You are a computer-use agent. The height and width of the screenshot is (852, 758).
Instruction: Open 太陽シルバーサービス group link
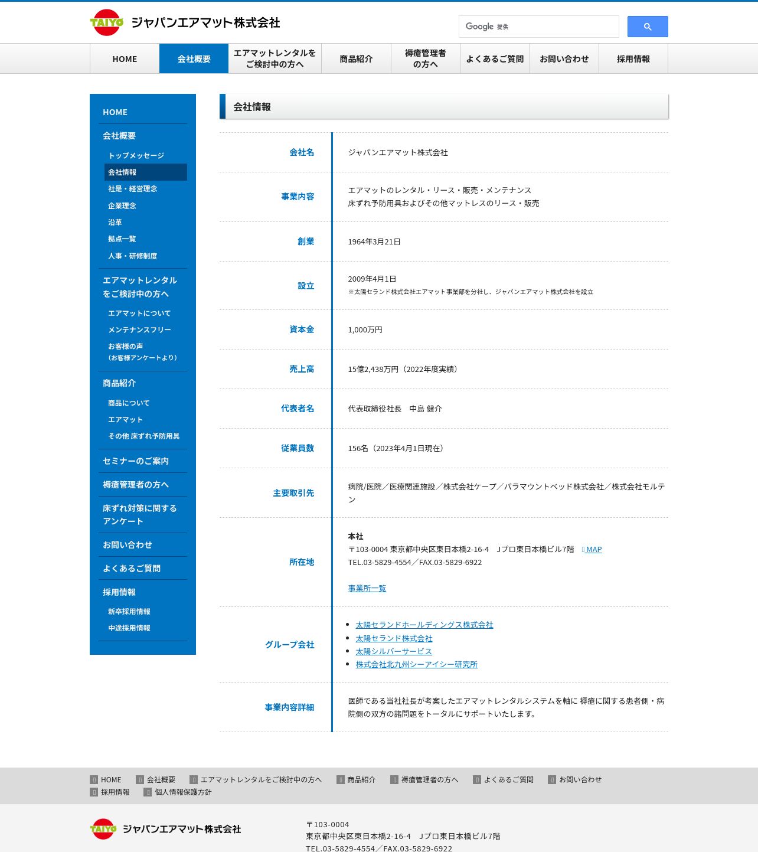coord(394,651)
